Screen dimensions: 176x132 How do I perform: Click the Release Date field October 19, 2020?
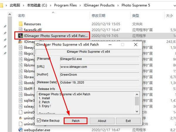point(99,82)
